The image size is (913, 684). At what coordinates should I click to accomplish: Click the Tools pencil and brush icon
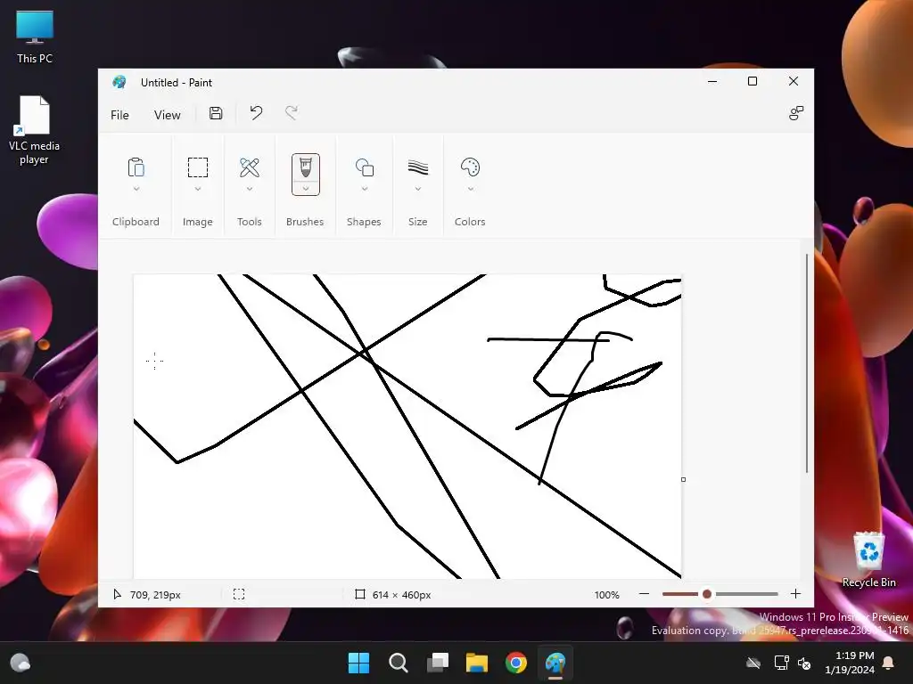[250, 167]
